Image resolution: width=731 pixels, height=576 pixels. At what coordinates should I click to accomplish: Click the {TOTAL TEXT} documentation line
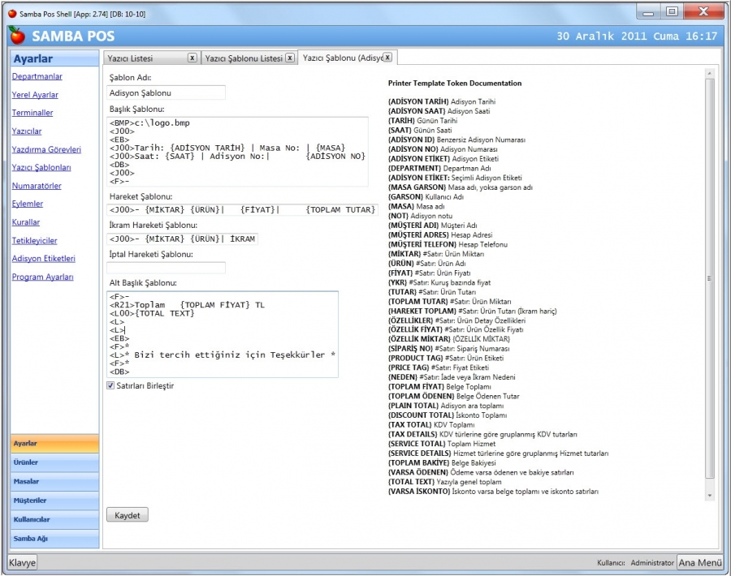(445, 482)
